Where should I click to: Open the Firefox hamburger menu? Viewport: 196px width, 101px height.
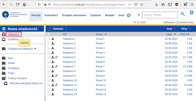tap(192, 5)
